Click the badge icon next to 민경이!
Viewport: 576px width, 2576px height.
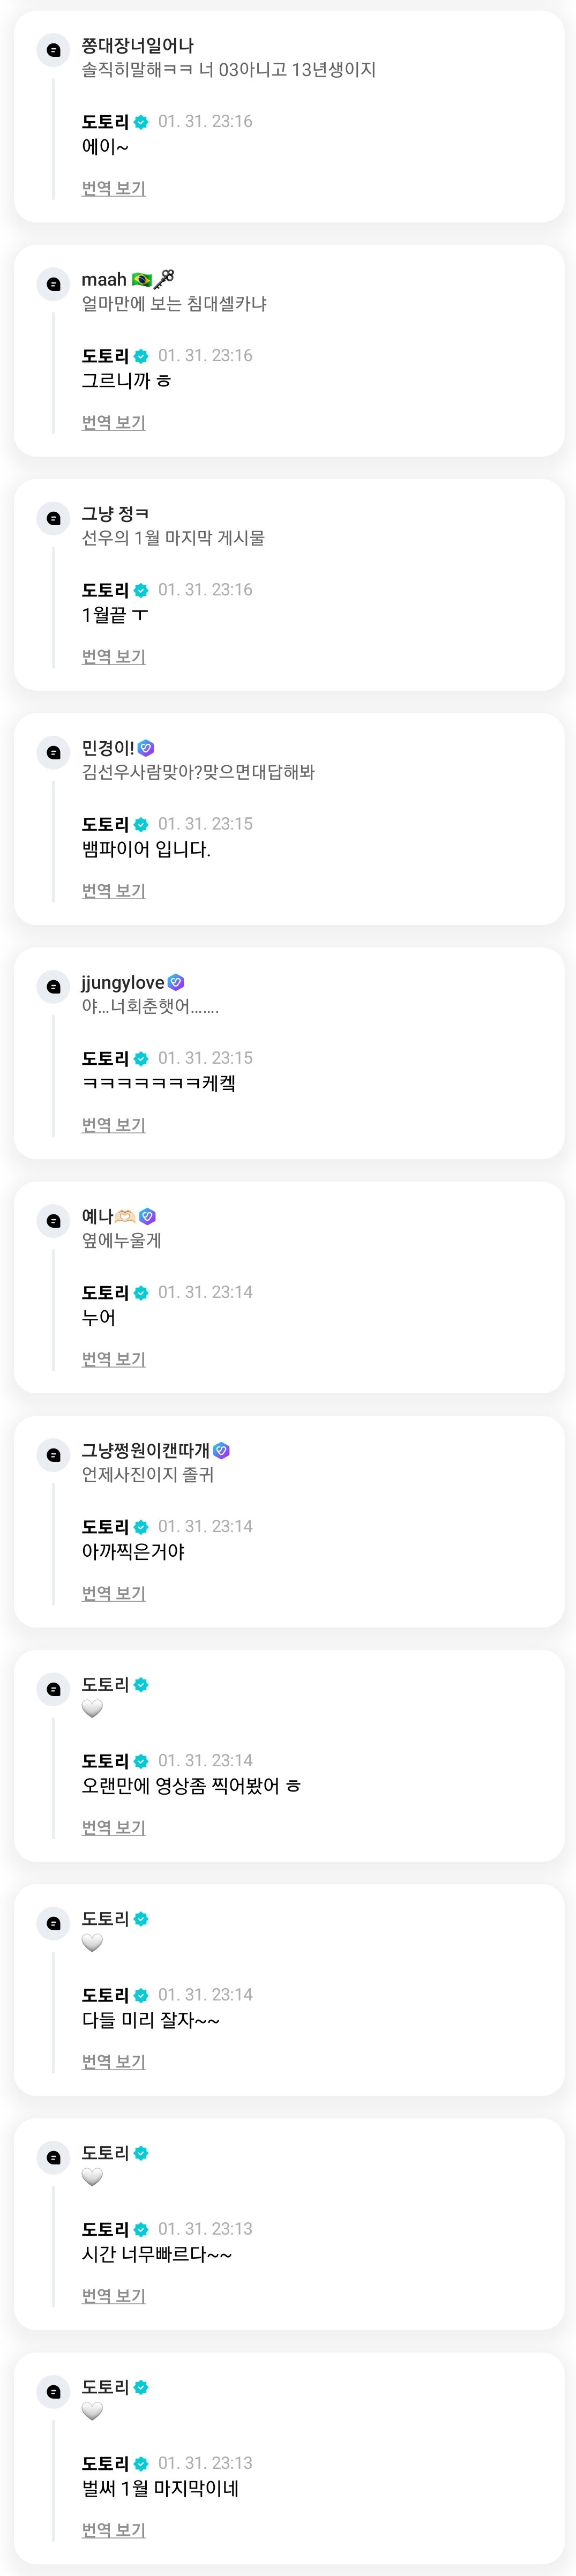(146, 748)
